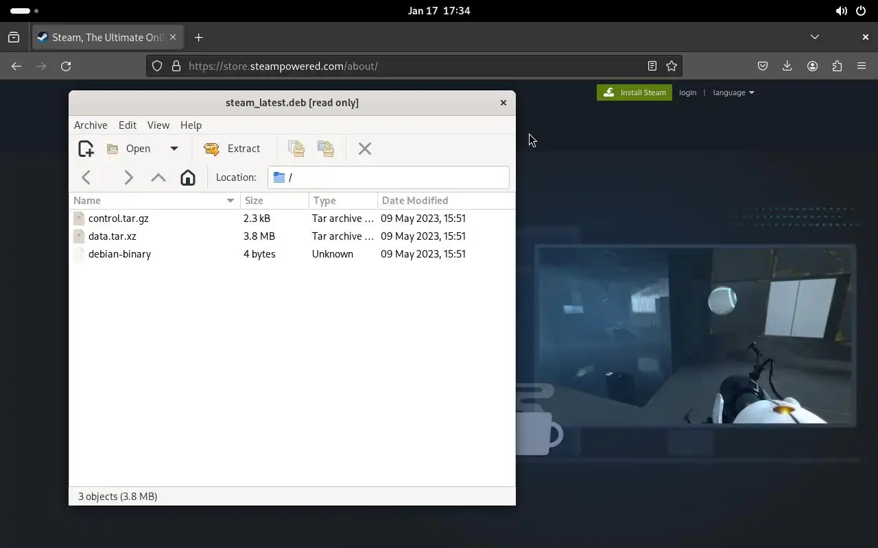Open the Edit menu
The width and height of the screenshot is (878, 548).
tap(128, 125)
